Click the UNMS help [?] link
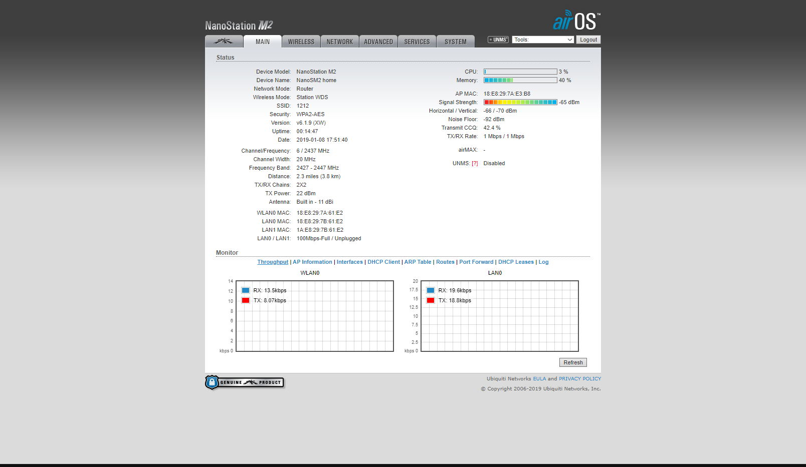806x467 pixels. (475, 163)
